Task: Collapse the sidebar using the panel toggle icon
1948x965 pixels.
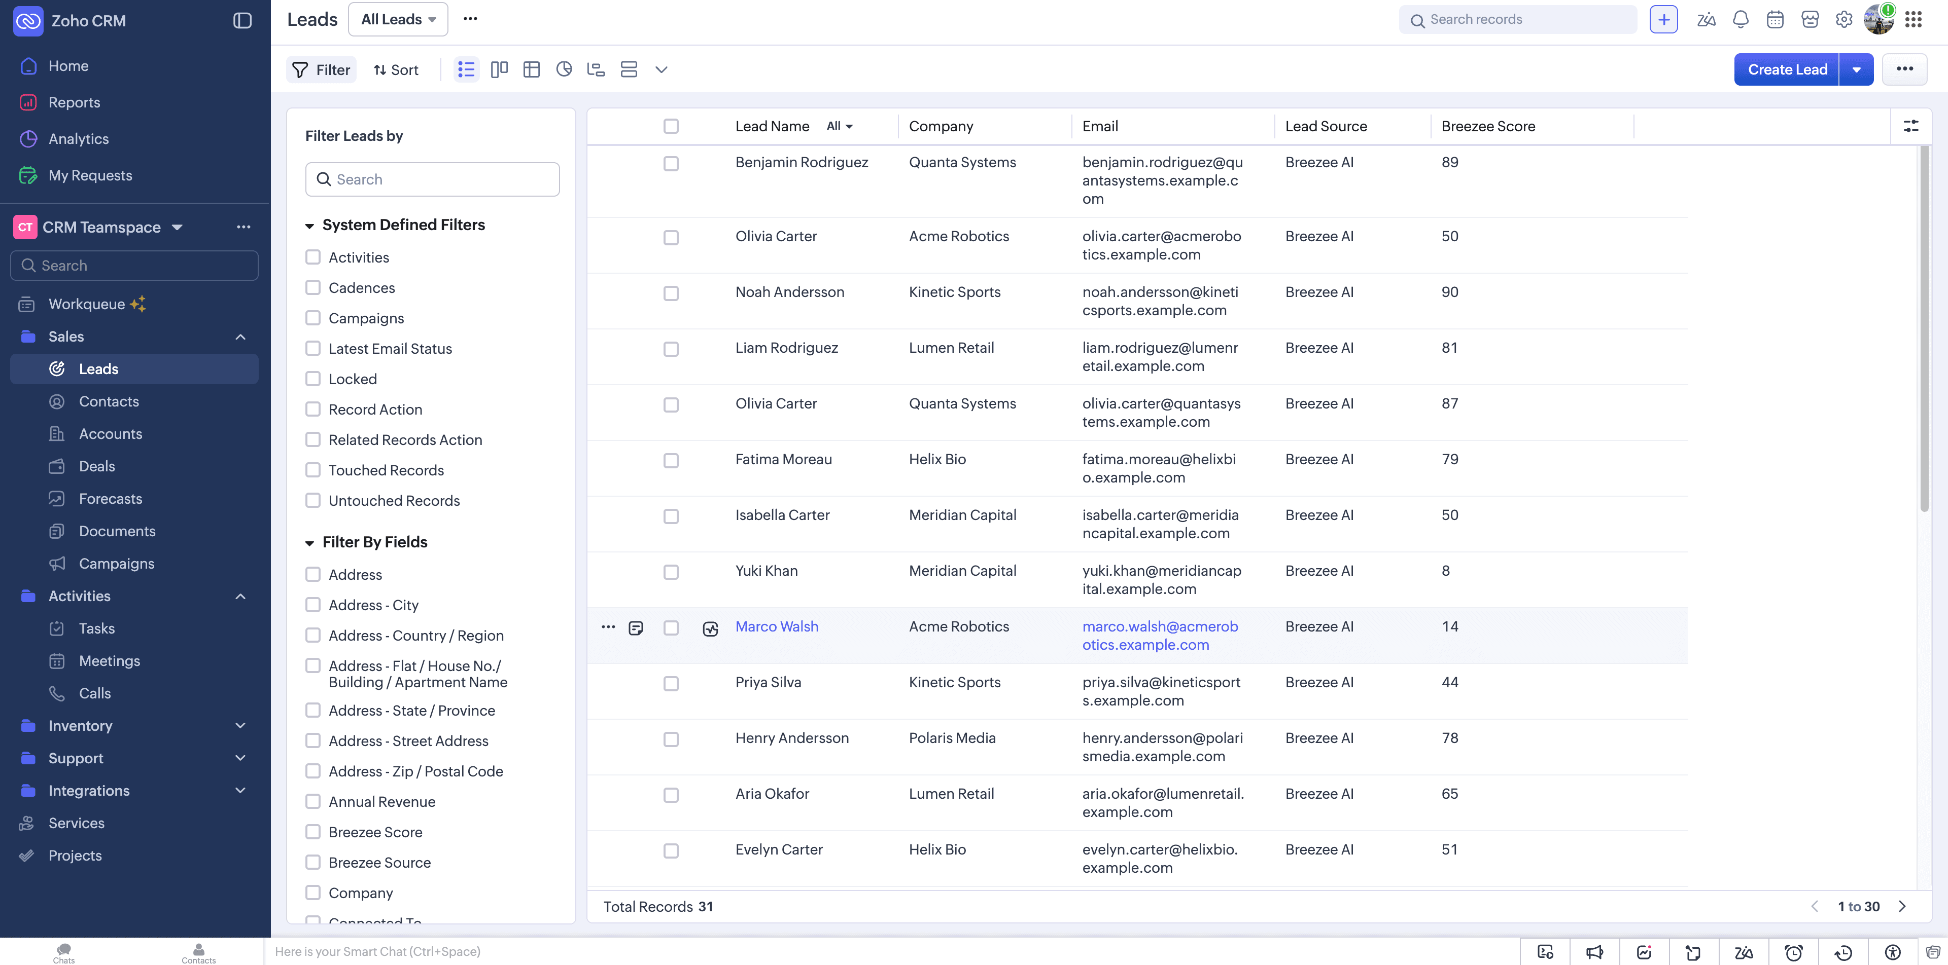Action: 242,20
